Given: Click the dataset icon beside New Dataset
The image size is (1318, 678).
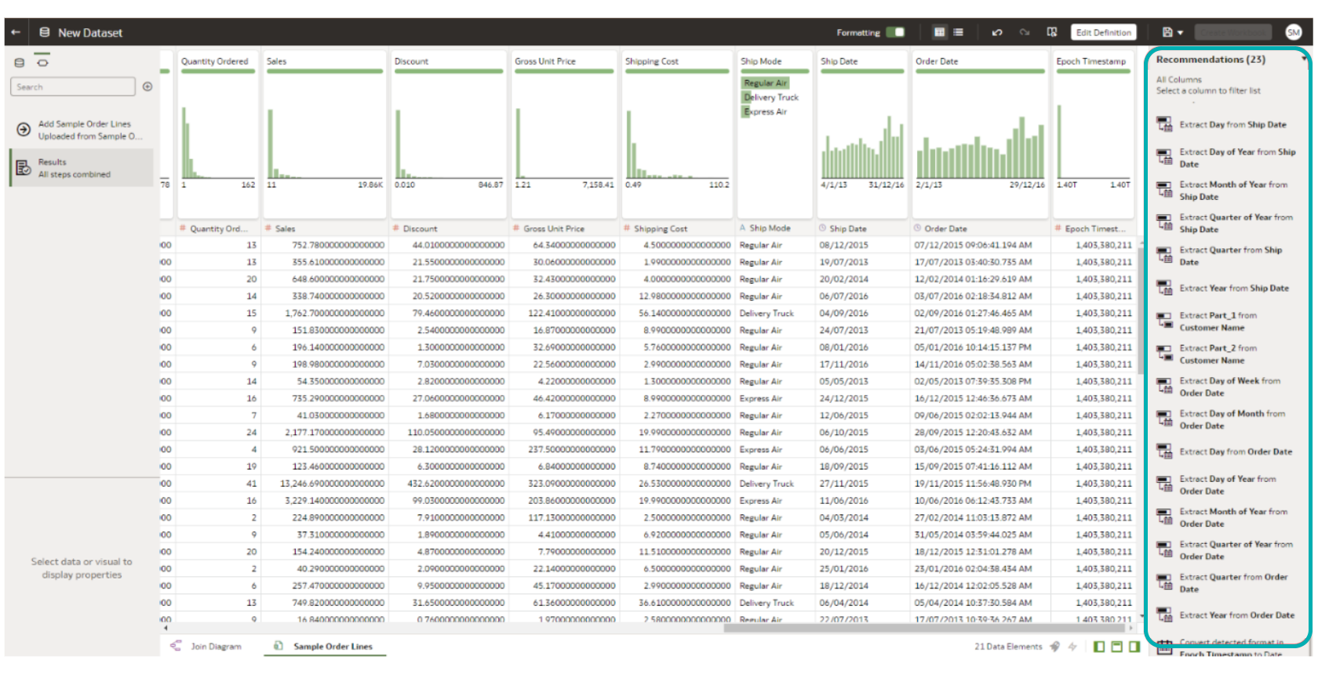Looking at the screenshot, I should pyautogui.click(x=44, y=32).
